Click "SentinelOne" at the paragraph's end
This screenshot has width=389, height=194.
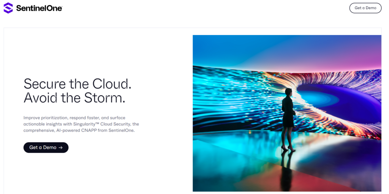(121, 130)
